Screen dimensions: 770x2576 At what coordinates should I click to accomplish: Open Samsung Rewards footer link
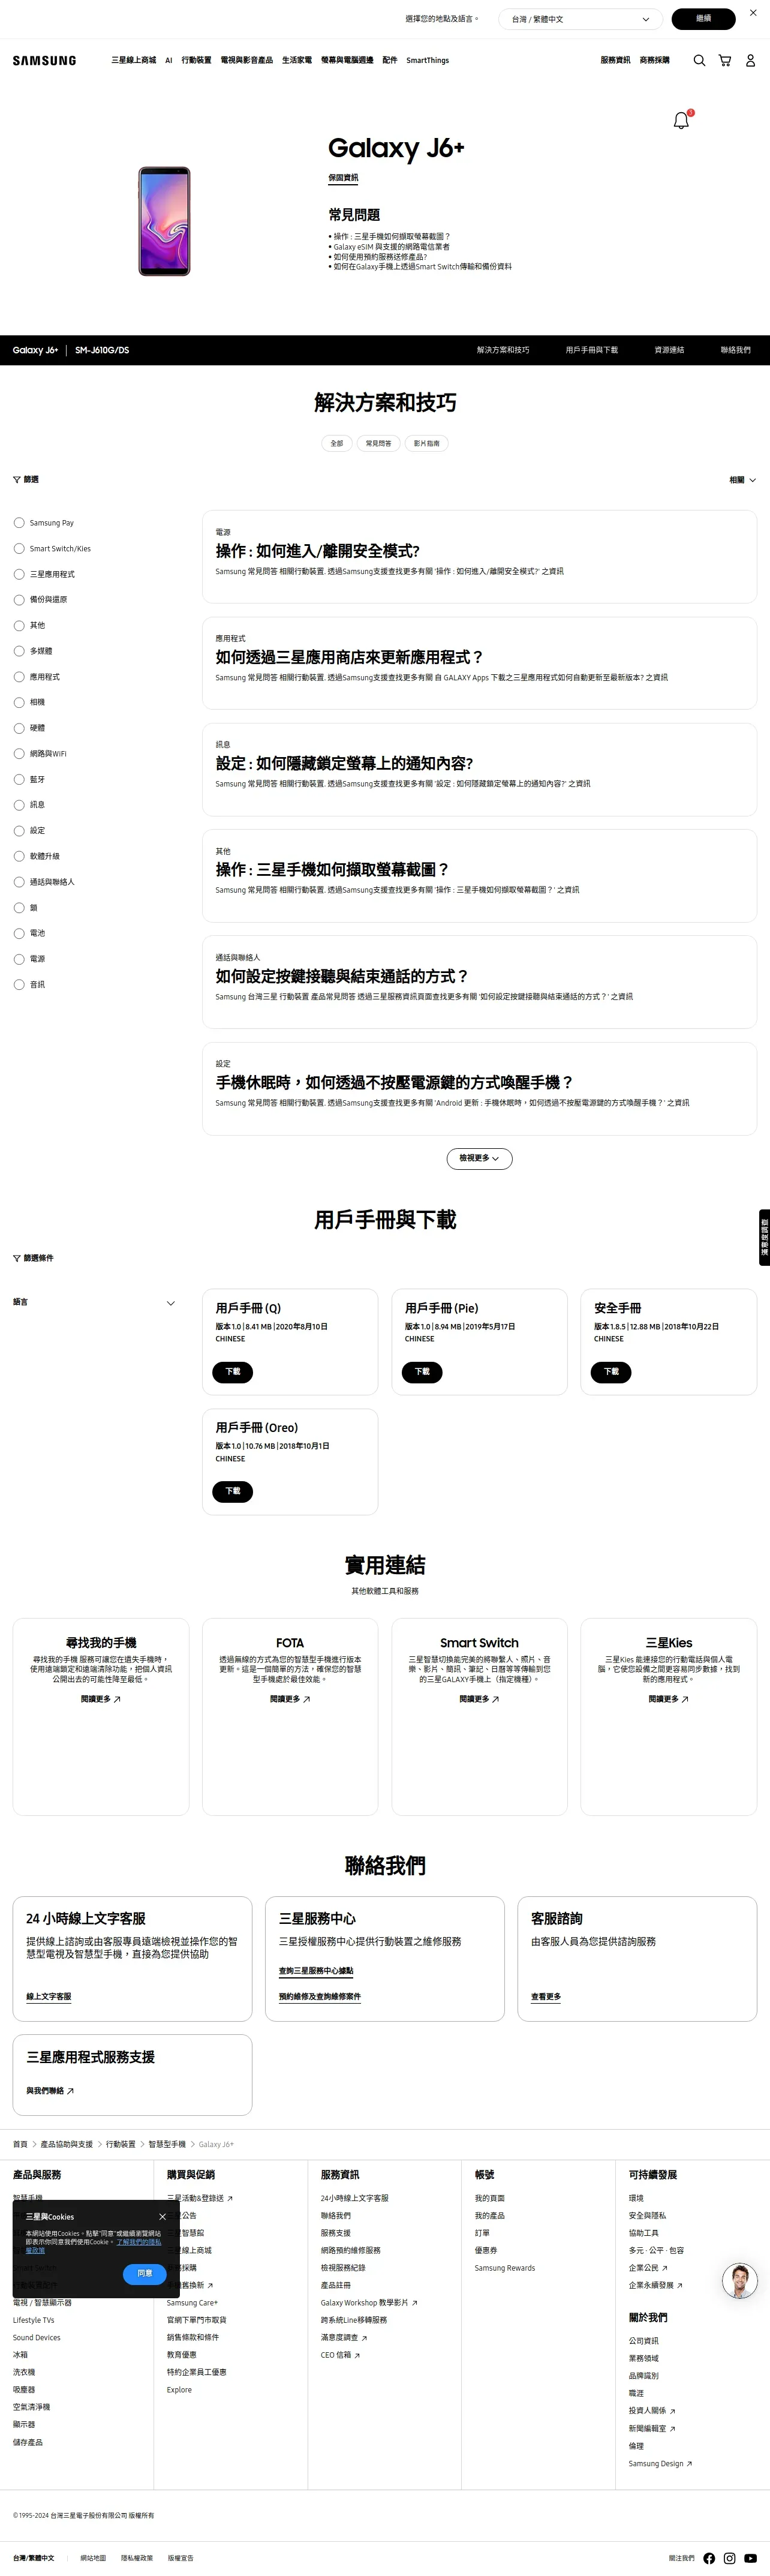[x=504, y=2268]
